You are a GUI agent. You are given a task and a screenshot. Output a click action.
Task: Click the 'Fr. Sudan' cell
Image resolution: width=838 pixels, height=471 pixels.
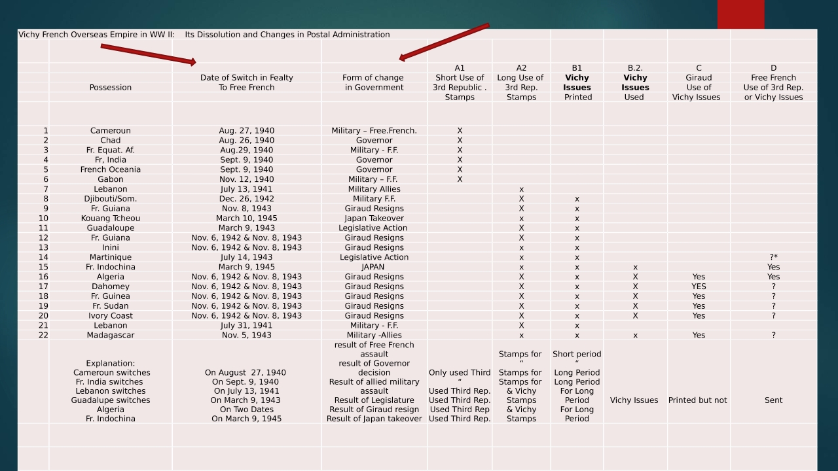pos(111,306)
